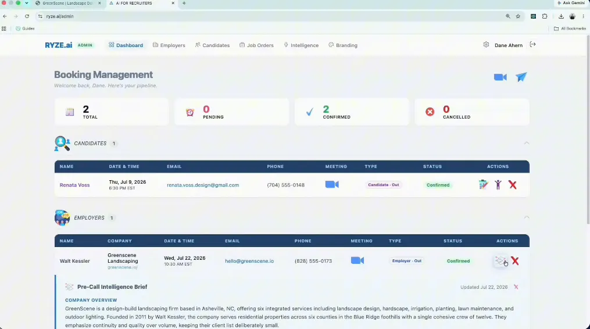Email renata.voss.design@gmail.com link

[x=203, y=185]
